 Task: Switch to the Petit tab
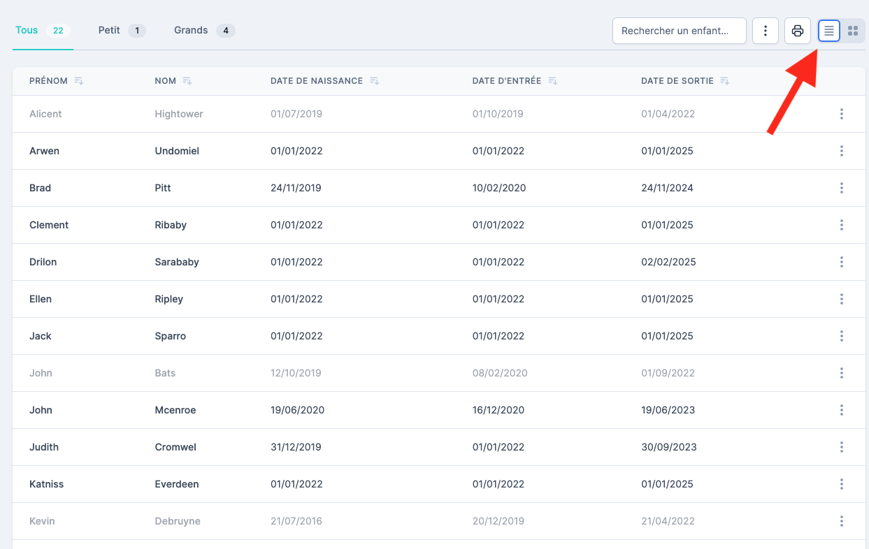click(x=110, y=31)
